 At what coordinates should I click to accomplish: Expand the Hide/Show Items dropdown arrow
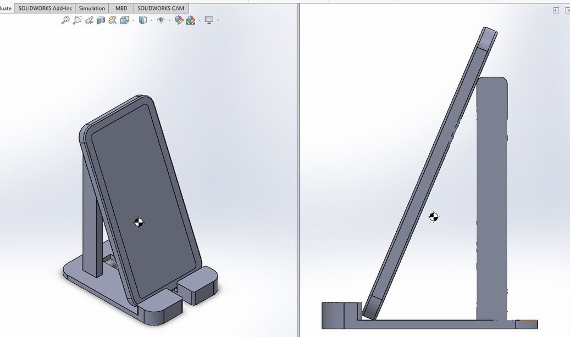point(169,21)
